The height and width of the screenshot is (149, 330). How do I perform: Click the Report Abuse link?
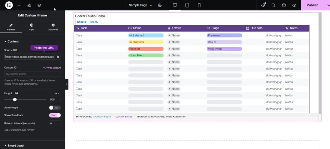tap(124, 116)
